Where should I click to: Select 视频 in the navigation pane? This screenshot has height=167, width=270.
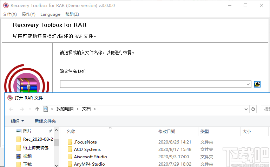click(27, 156)
